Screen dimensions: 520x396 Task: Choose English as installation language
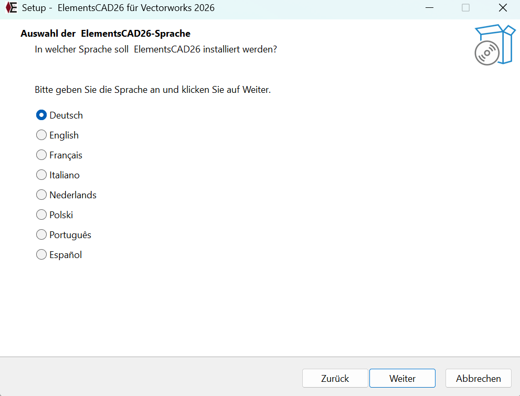pyautogui.click(x=41, y=135)
